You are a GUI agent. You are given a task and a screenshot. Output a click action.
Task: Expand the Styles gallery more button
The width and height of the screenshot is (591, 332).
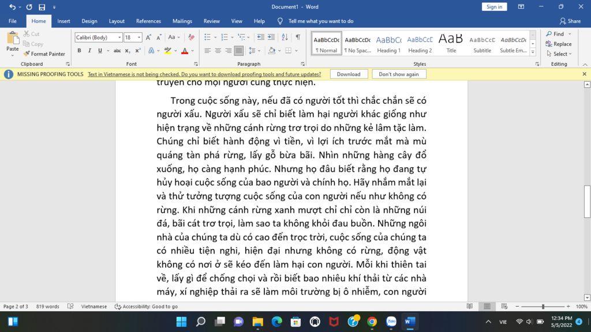click(533, 52)
